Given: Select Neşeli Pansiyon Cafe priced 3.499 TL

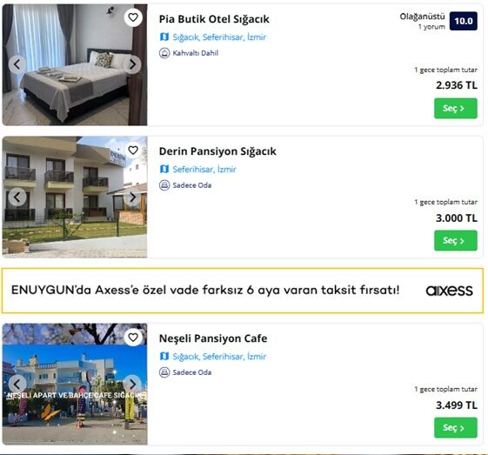Looking at the screenshot, I should 456,428.
